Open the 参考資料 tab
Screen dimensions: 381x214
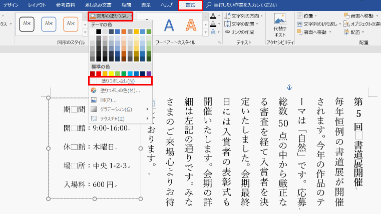[53, 5]
